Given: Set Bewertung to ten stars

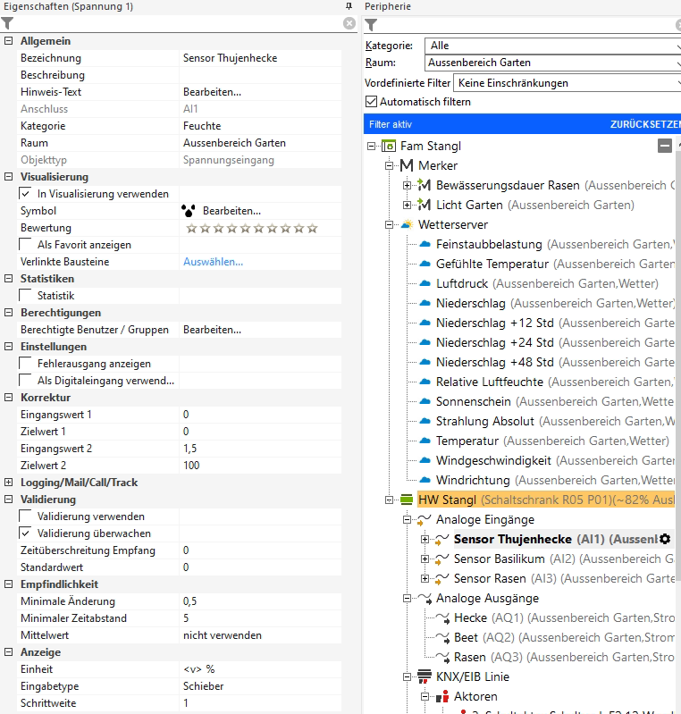Looking at the screenshot, I should (312, 228).
